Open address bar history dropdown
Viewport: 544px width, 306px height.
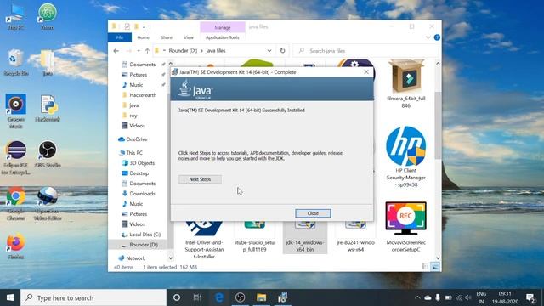click(x=269, y=51)
